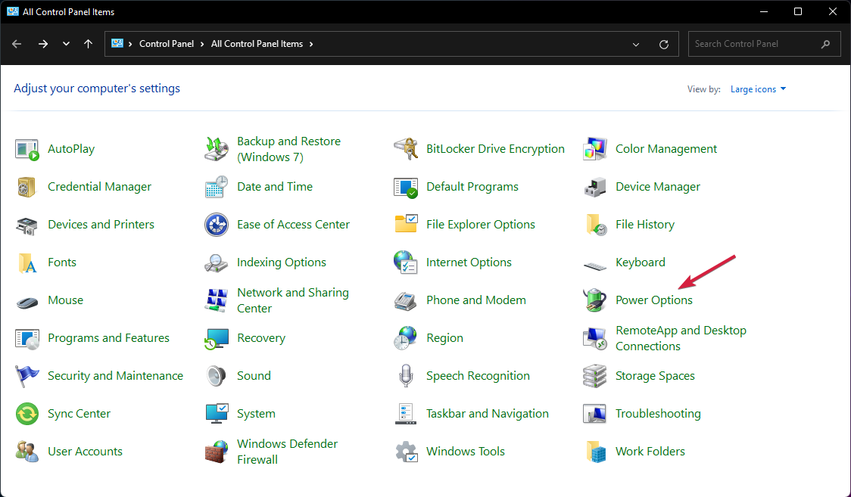Click the Storage Spaces icon
Image resolution: width=851 pixels, height=497 pixels.
tap(595, 376)
